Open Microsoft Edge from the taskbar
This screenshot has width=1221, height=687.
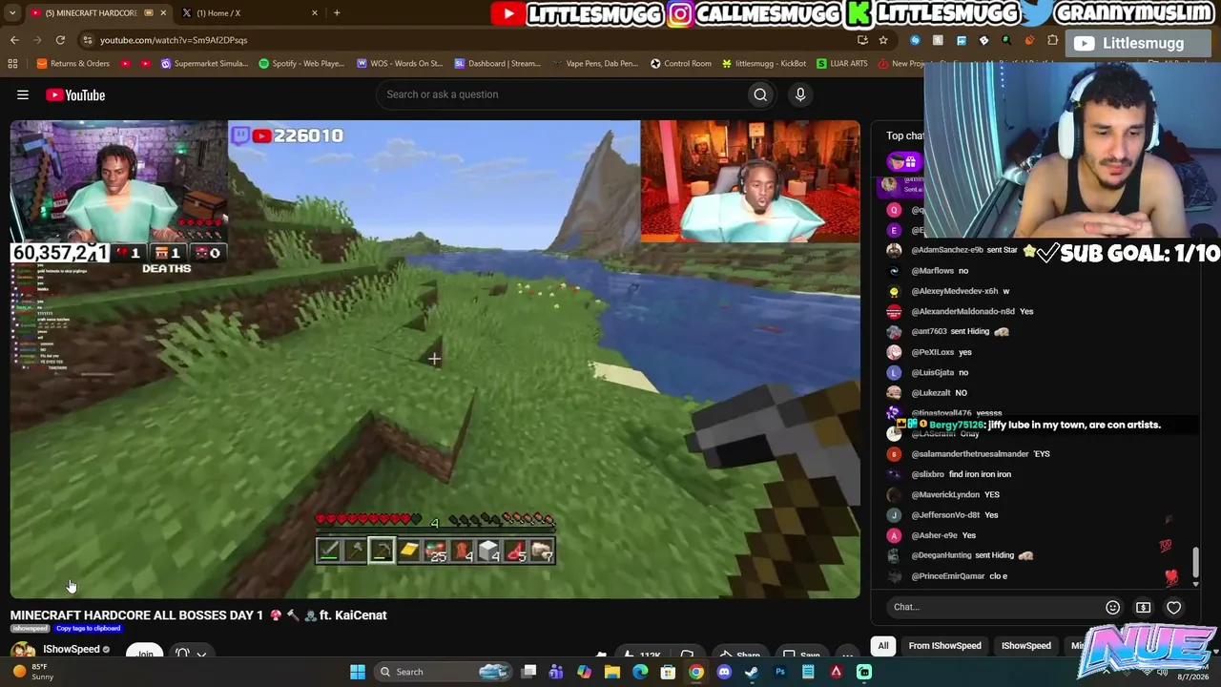640,672
